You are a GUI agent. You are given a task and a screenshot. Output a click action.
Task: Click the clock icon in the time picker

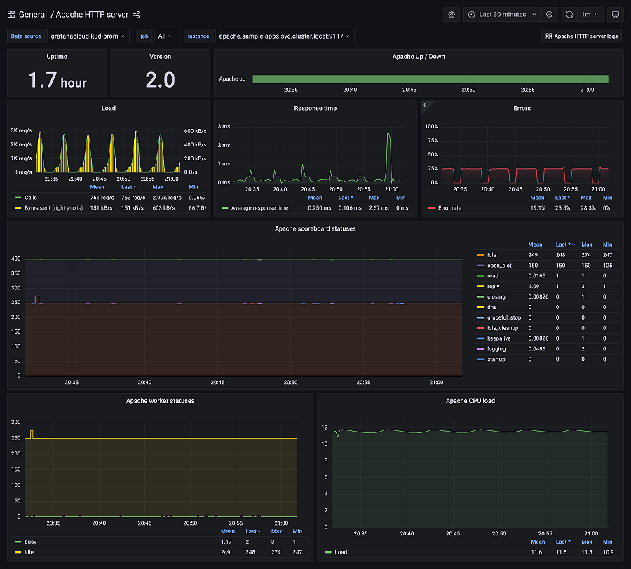(472, 15)
